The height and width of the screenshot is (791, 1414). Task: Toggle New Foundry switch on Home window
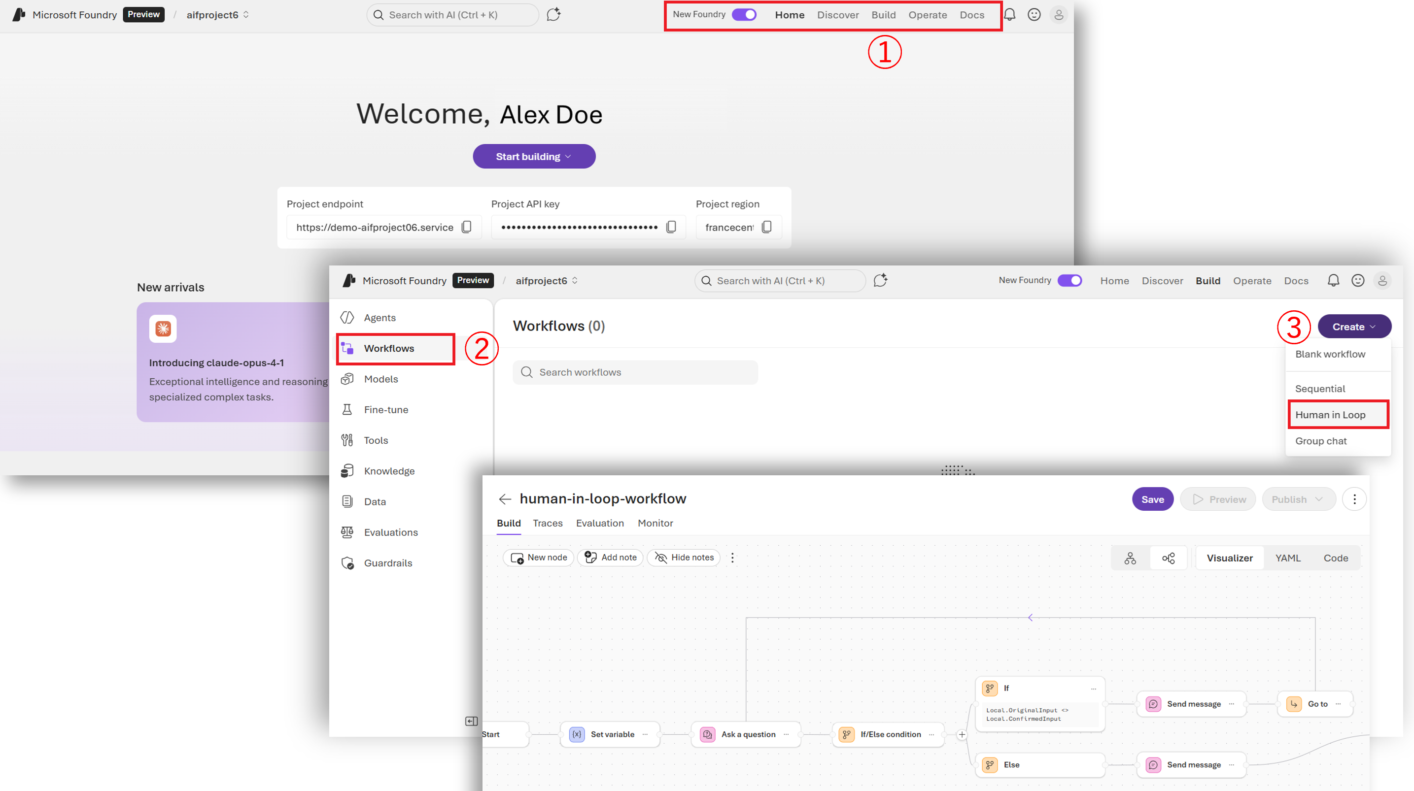pyautogui.click(x=744, y=15)
